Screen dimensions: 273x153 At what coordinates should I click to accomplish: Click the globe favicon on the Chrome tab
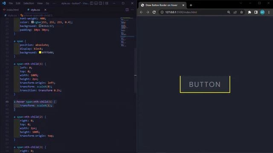(142, 5)
